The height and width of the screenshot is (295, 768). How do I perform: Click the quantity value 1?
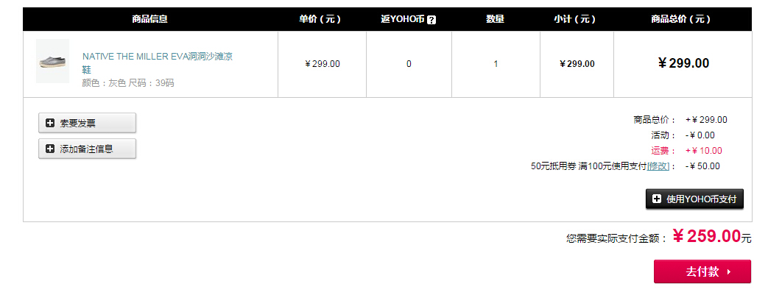click(496, 64)
